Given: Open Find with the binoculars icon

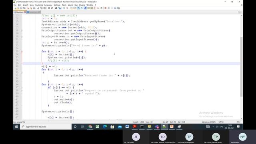Looking at the screenshot, I should tap(56, 8).
